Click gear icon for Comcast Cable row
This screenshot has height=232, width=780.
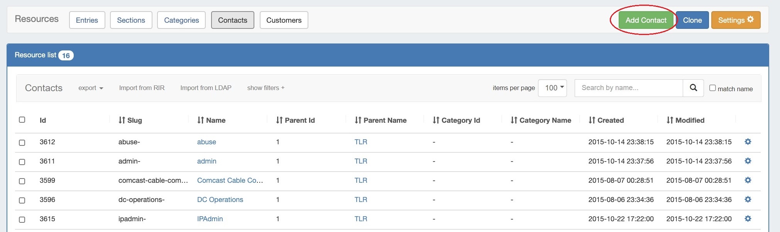point(748,180)
